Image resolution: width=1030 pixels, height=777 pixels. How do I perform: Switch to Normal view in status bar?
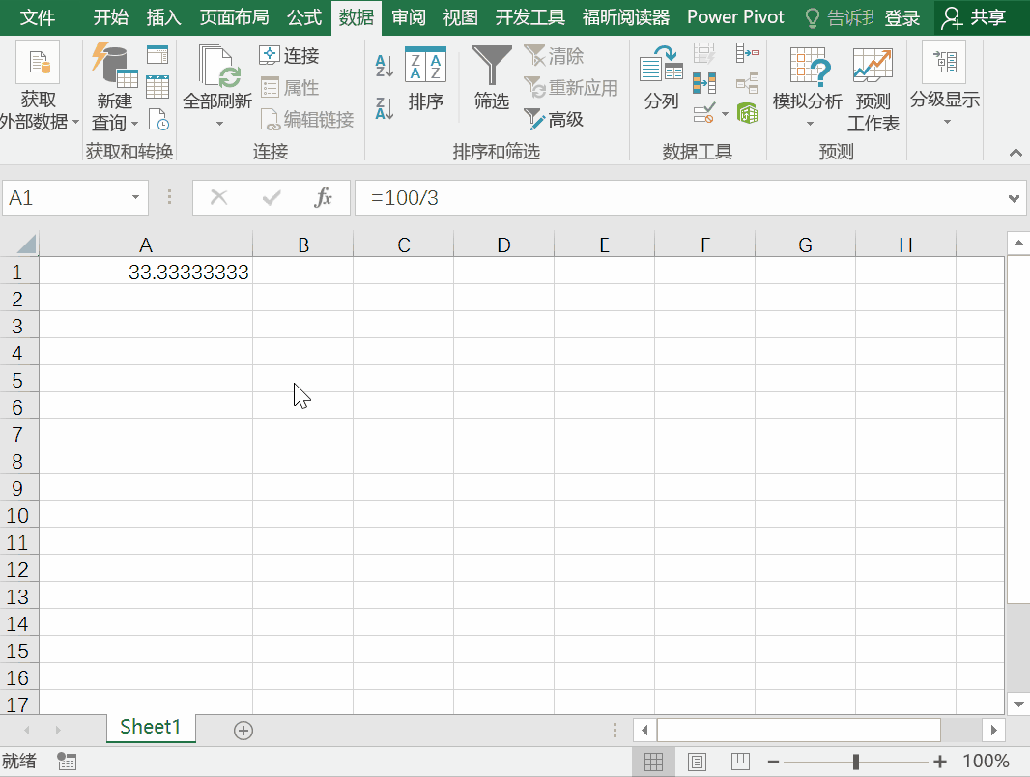(x=653, y=762)
